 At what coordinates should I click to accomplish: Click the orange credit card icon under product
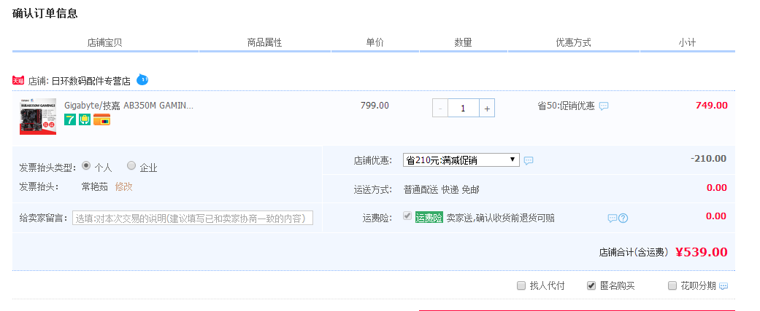tap(101, 119)
